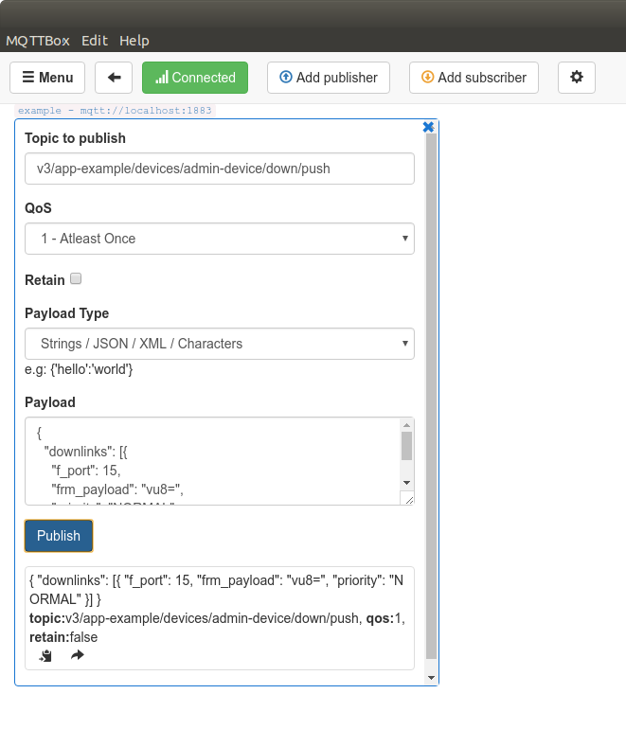Click Add subscriber button

click(x=474, y=78)
